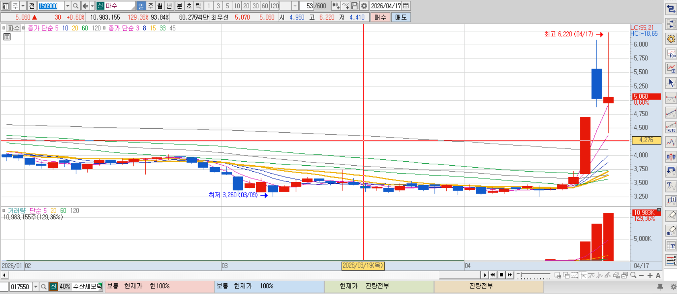
Task: Select the 주 weekly period button
Action: click(x=150, y=6)
